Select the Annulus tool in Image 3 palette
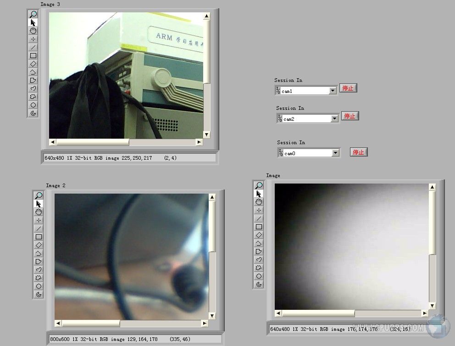 click(x=33, y=113)
